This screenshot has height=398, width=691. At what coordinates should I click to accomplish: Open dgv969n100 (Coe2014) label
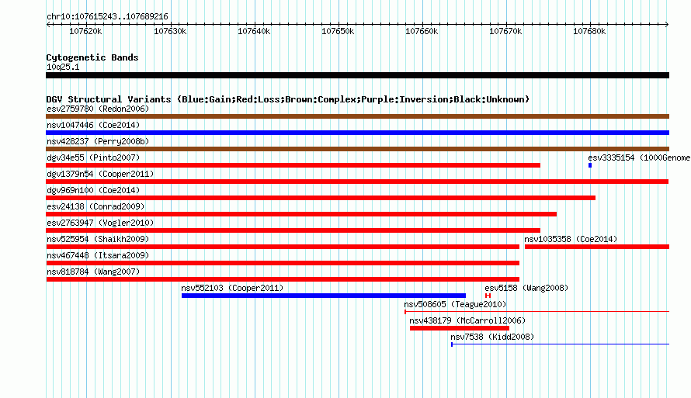point(93,190)
